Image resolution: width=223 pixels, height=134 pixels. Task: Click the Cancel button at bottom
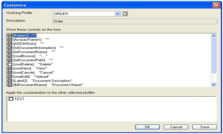[x=176, y=127]
